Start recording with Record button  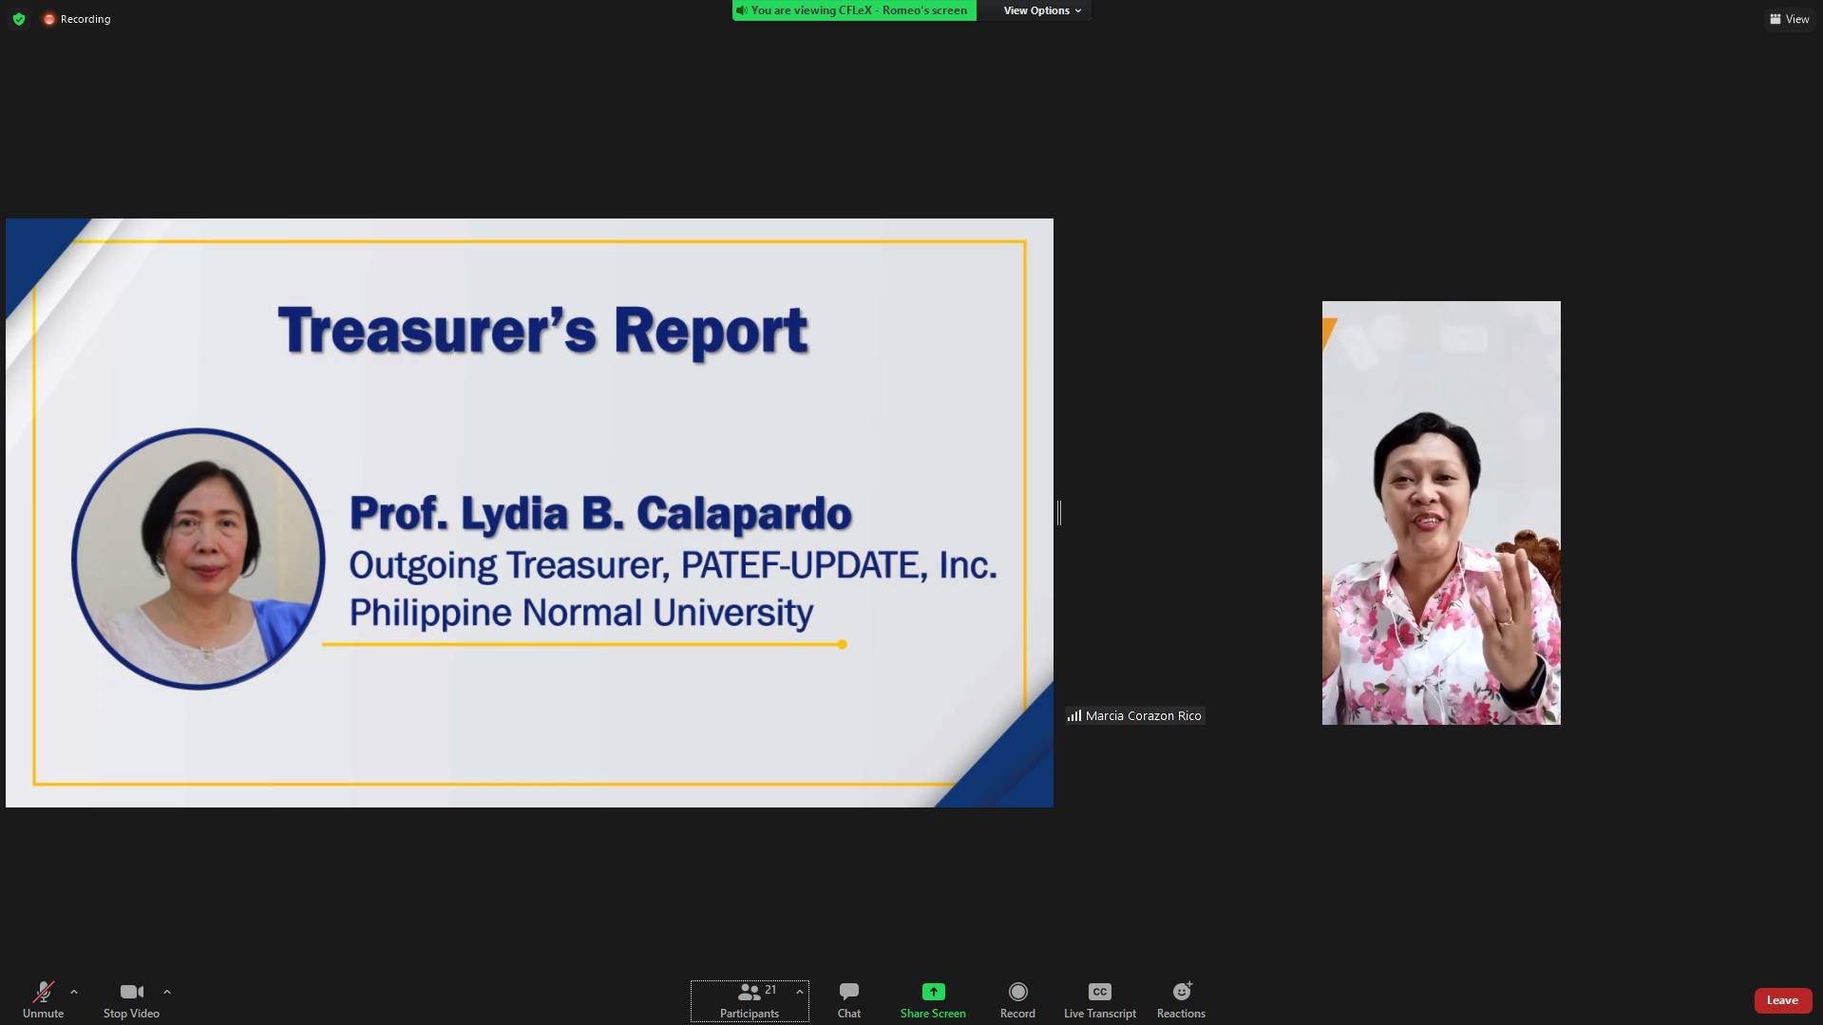[x=1017, y=999]
